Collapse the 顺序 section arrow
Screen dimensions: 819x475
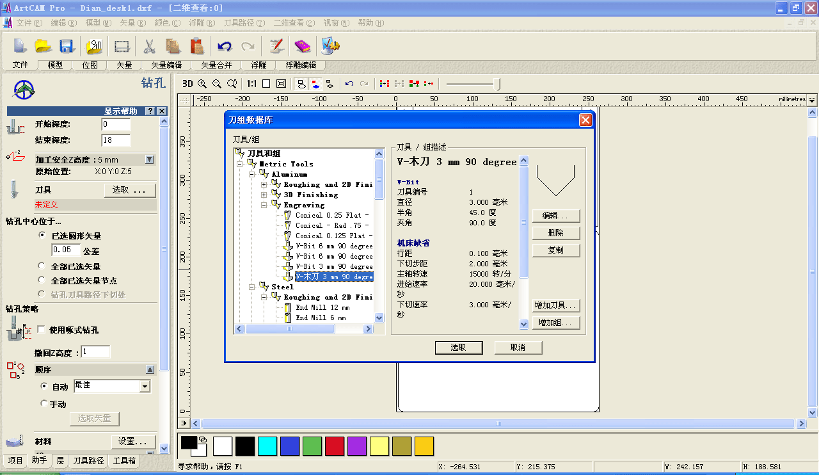(150, 369)
